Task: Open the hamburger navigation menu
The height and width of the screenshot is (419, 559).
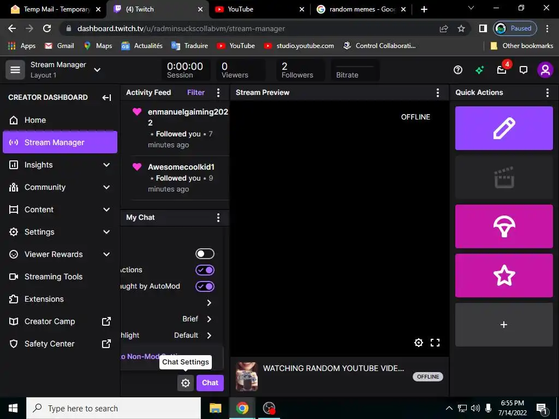Action: point(15,70)
